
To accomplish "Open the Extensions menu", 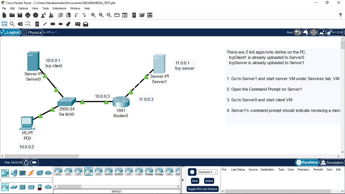I will coord(59,8).
